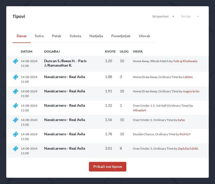
Task: Go to the Nedjelja tab
Action: pyautogui.click(x=96, y=36)
